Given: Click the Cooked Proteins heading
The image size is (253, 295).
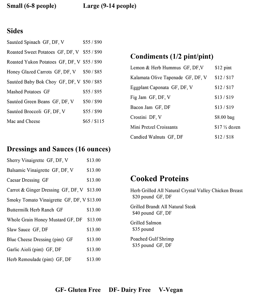Looking at the screenshot, I should click(159, 179).
